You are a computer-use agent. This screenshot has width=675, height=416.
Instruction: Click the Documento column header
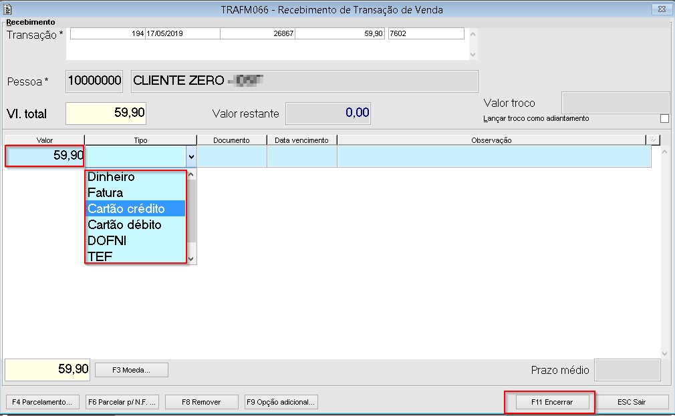pyautogui.click(x=232, y=140)
